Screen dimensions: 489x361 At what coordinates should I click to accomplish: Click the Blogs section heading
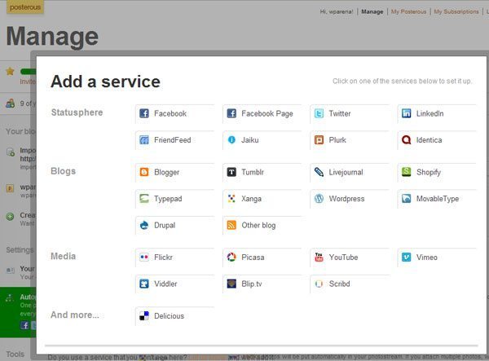[63, 171]
